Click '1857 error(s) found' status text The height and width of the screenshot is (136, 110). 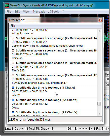30,120
